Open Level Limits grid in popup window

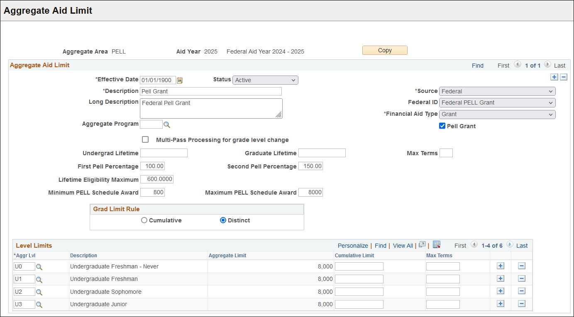[422, 245]
